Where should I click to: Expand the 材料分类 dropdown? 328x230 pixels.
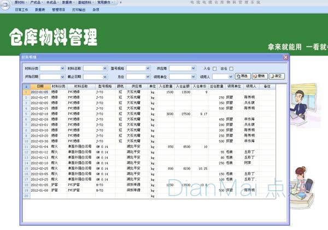[x=62, y=68]
